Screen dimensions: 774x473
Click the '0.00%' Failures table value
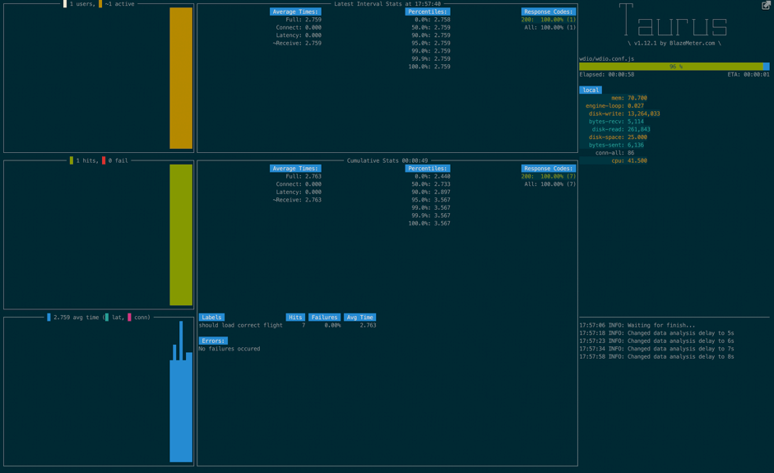[332, 325]
